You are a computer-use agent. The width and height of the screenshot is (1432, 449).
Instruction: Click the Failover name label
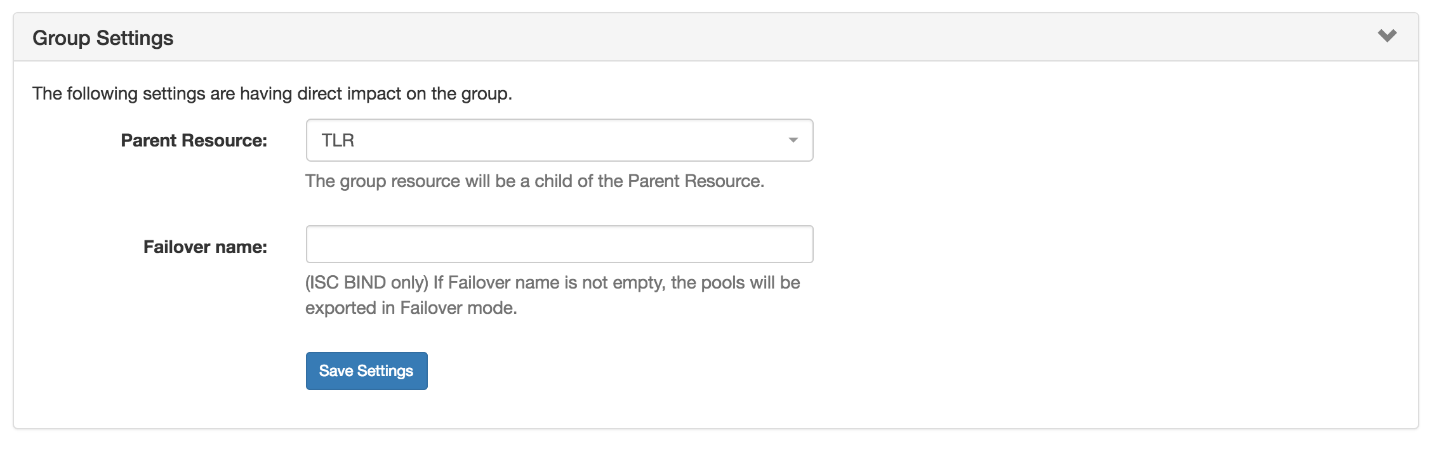tap(205, 247)
